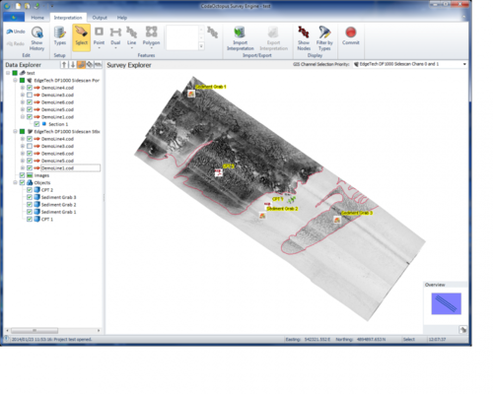Check DemoLine3.cod under Sidescan Stbx
The image size is (493, 394).
point(30,146)
